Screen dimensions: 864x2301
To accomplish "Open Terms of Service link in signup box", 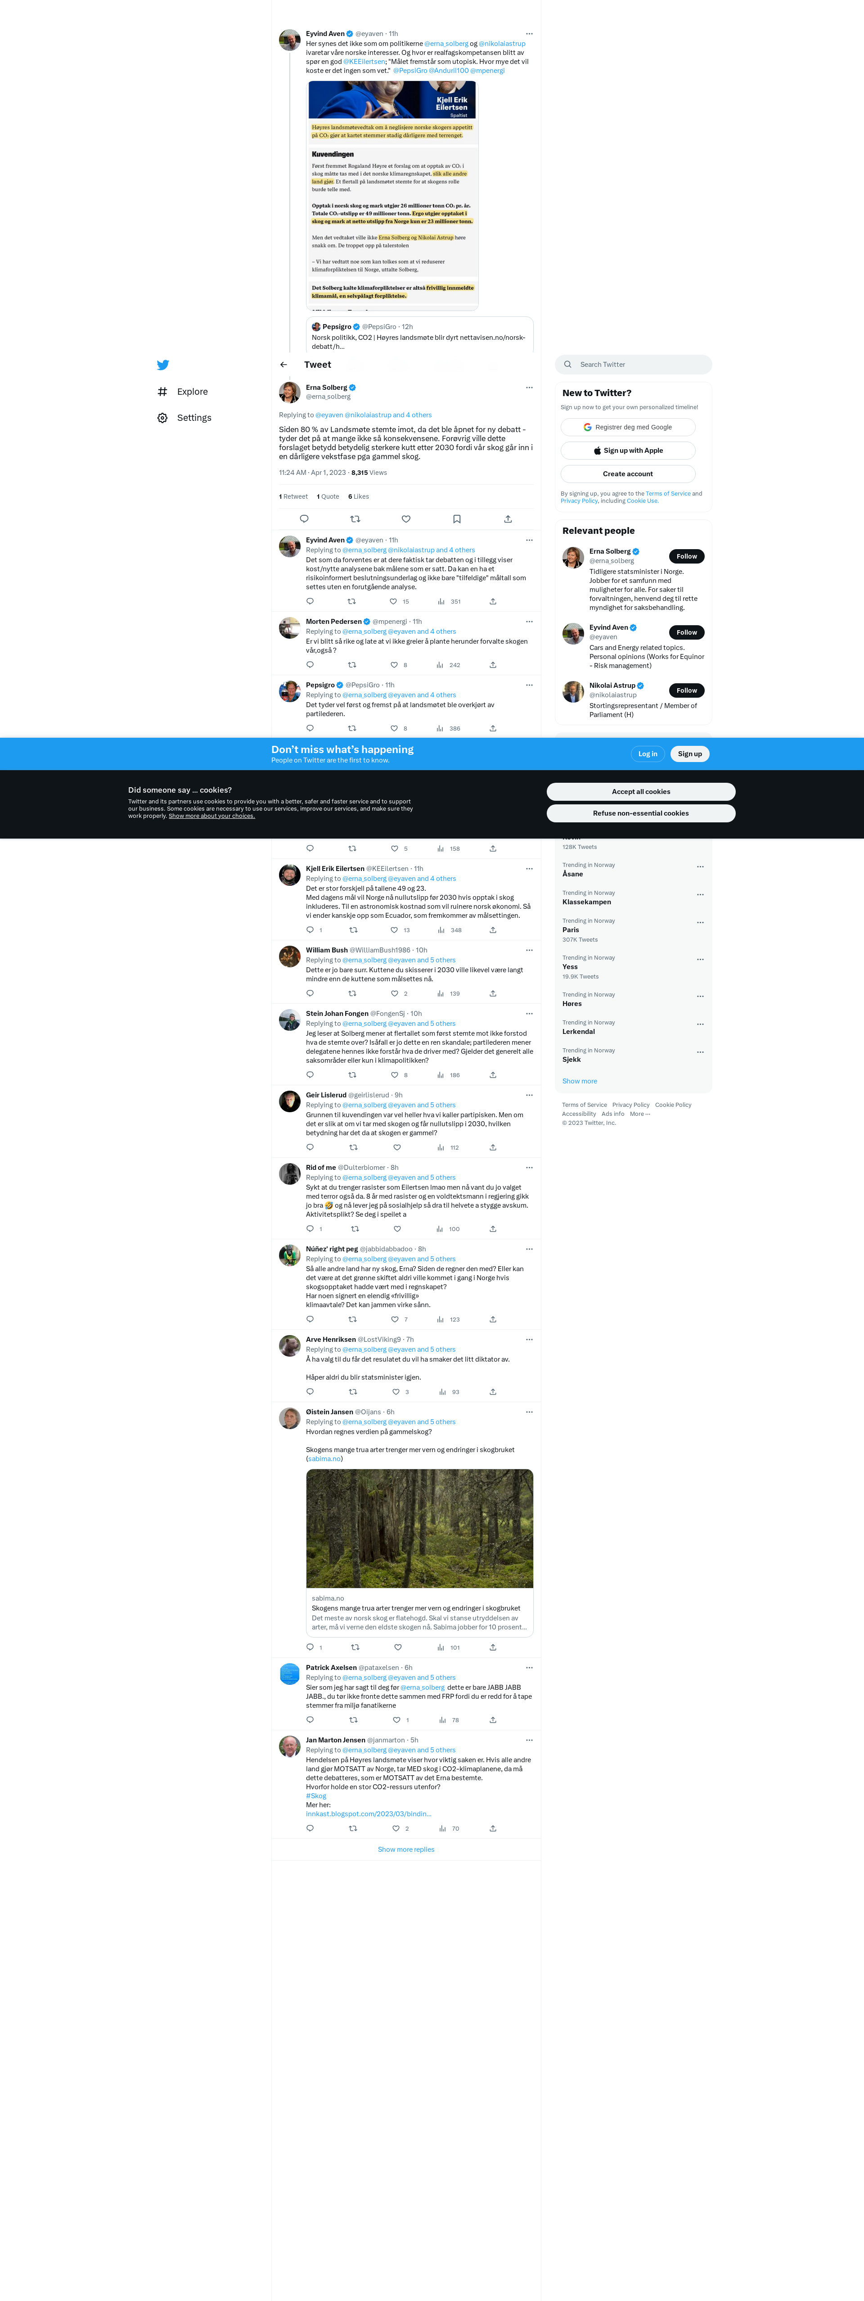I will click(x=668, y=493).
